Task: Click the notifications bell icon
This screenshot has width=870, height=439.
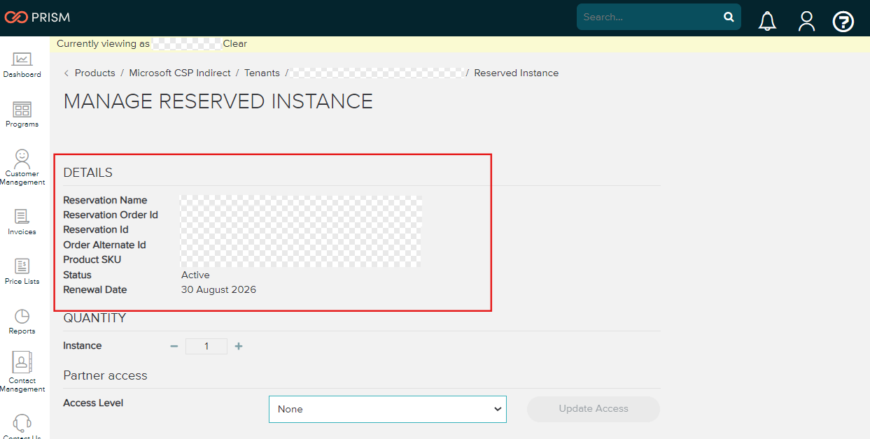Action: coord(768,21)
